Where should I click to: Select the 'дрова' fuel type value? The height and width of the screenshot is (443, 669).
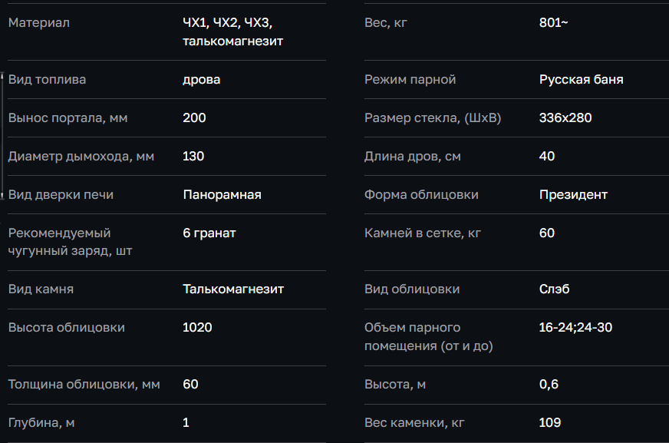(x=202, y=80)
